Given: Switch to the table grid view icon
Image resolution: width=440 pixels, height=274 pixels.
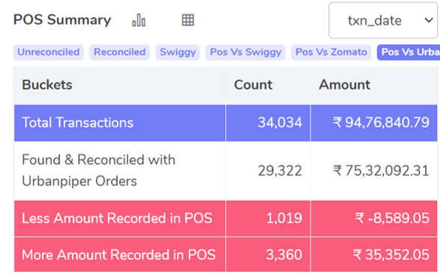Looking at the screenshot, I should coord(188,20).
